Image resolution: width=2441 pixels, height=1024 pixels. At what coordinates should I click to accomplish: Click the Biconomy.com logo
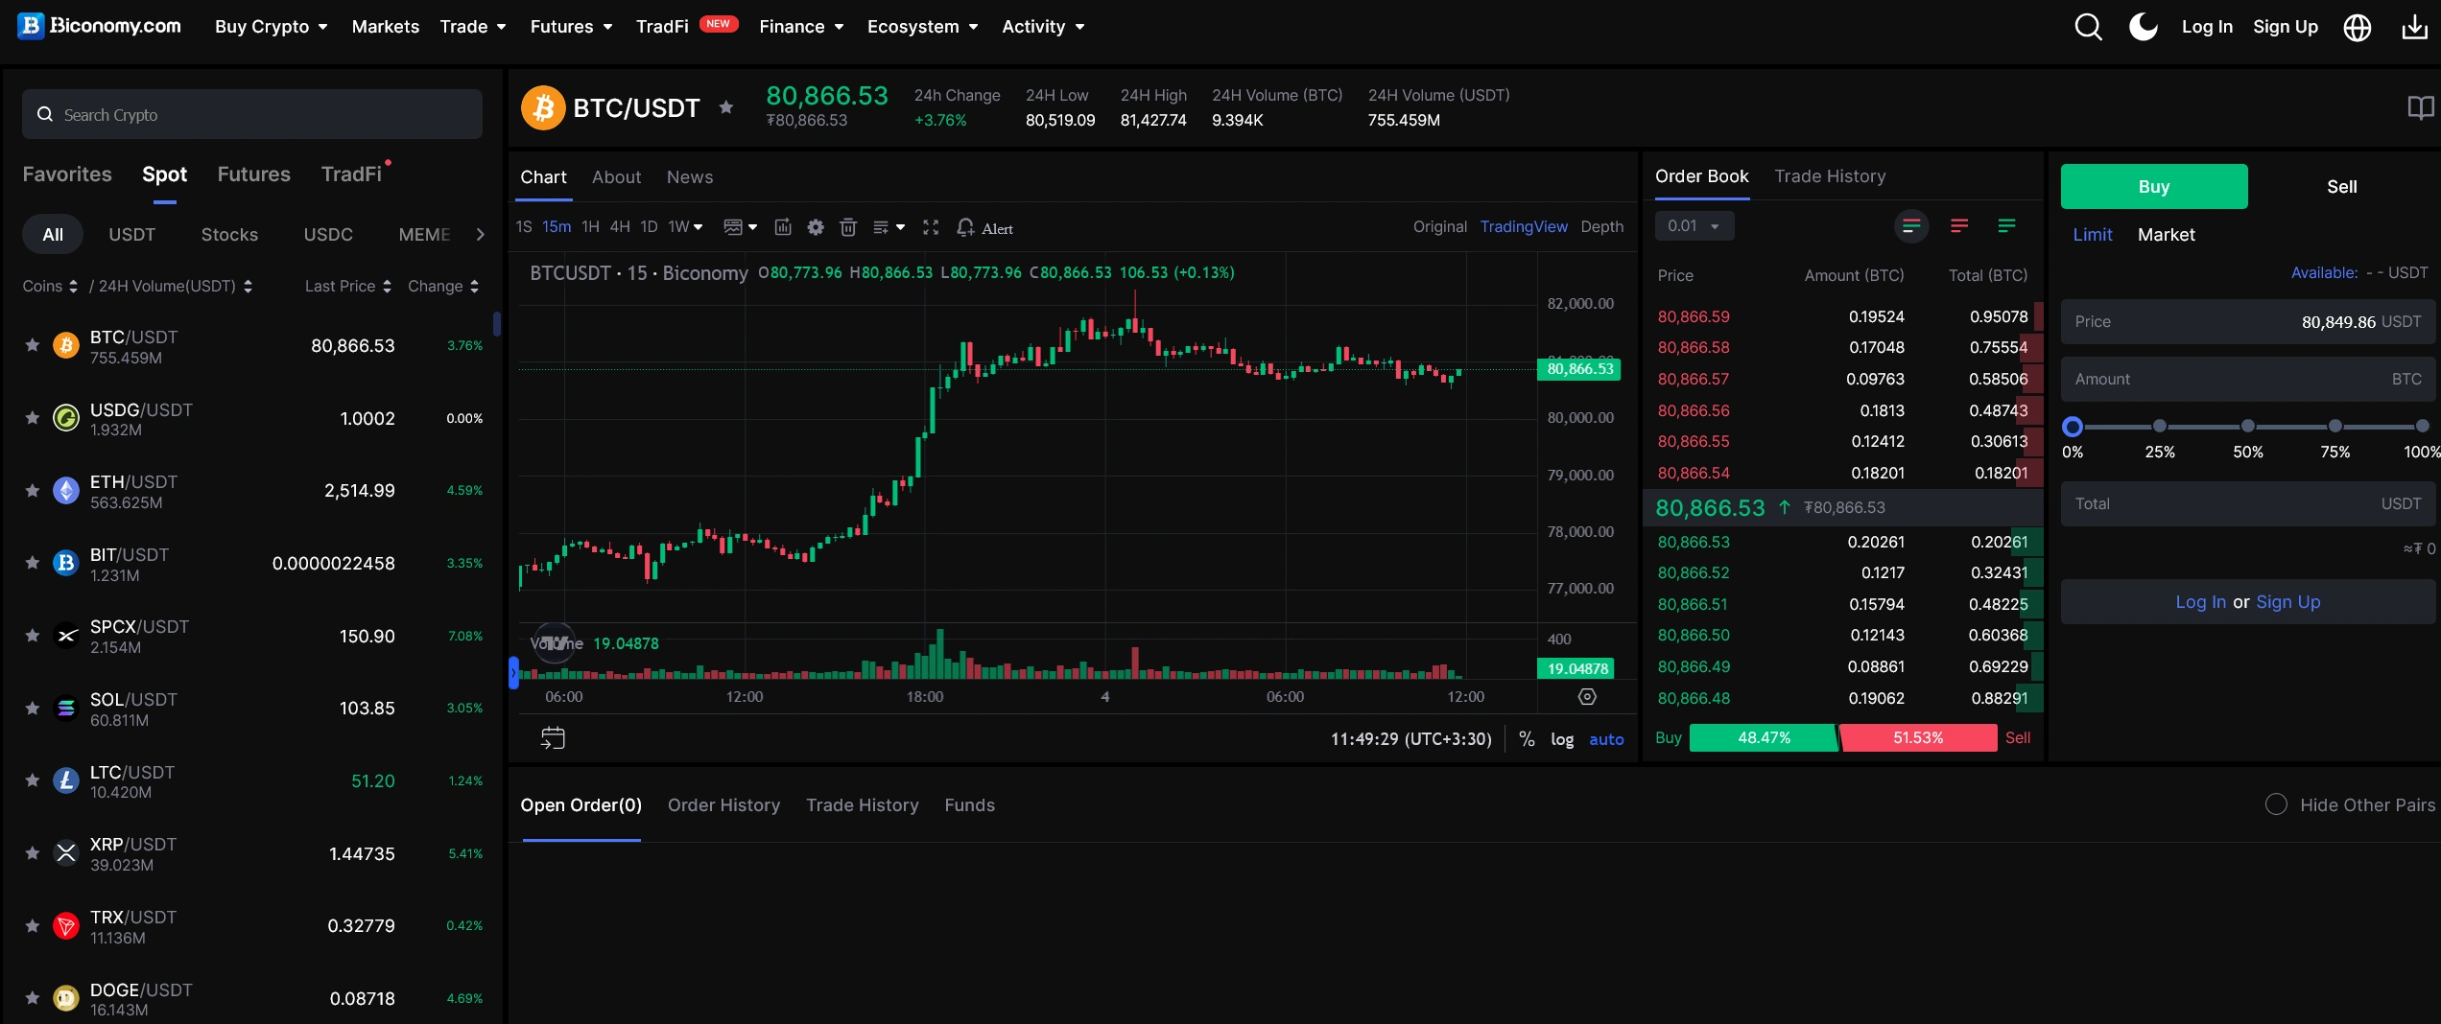[x=100, y=26]
